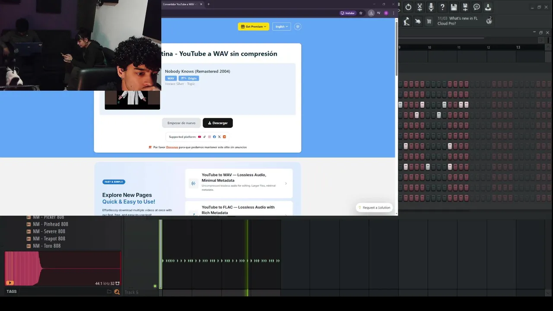Image resolution: width=553 pixels, height=311 pixels.
Task: Click the Instagram supported platform icon
Action: click(x=210, y=137)
